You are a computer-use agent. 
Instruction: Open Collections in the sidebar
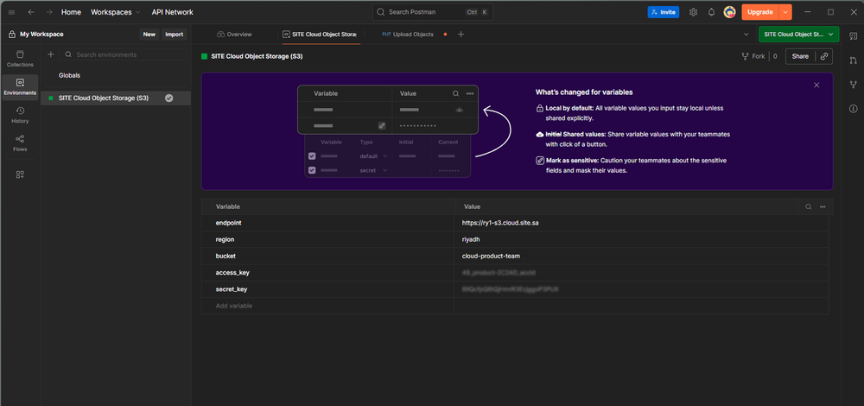pos(20,59)
